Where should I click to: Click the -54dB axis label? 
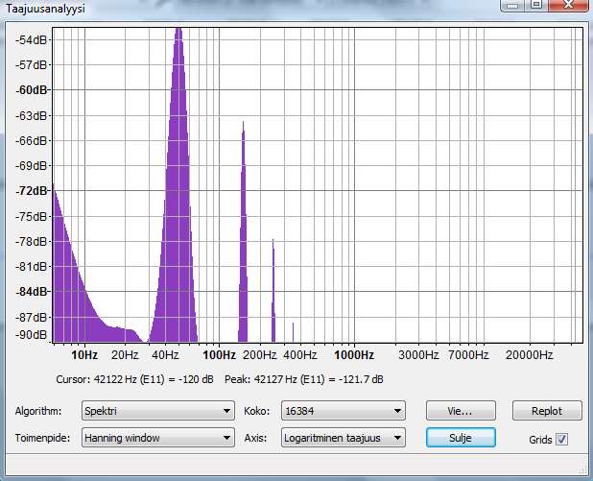32,39
